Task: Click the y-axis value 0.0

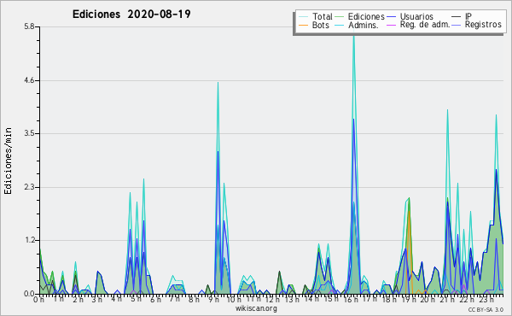Action: tap(29, 294)
